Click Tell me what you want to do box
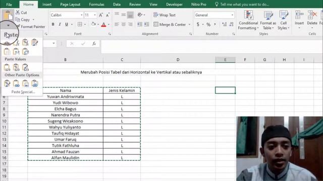Image resolution: width=323 pixels, height=181 pixels. [244, 5]
